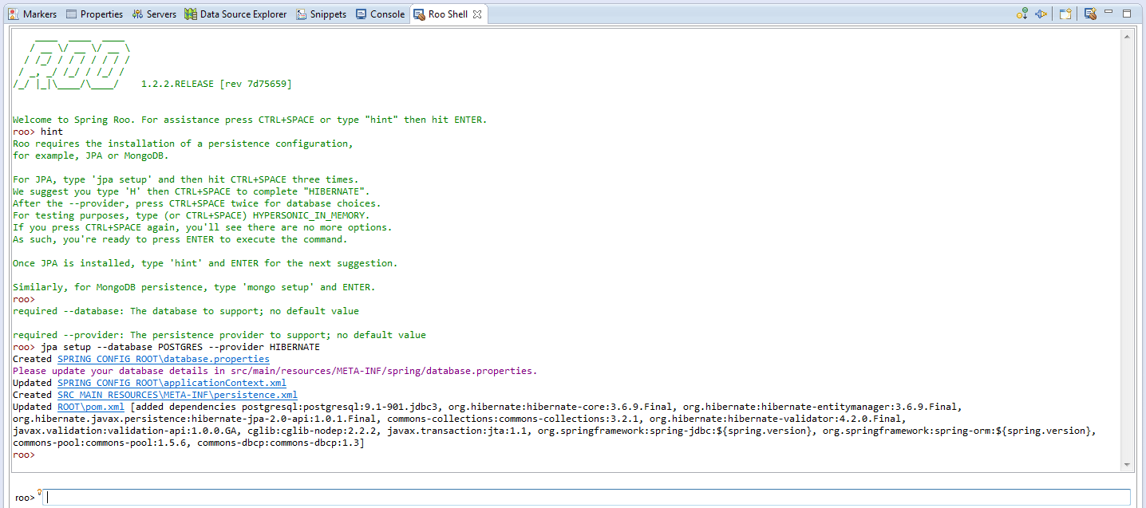
Task: Click the Roo Shell tab icon
Action: pyautogui.click(x=419, y=14)
